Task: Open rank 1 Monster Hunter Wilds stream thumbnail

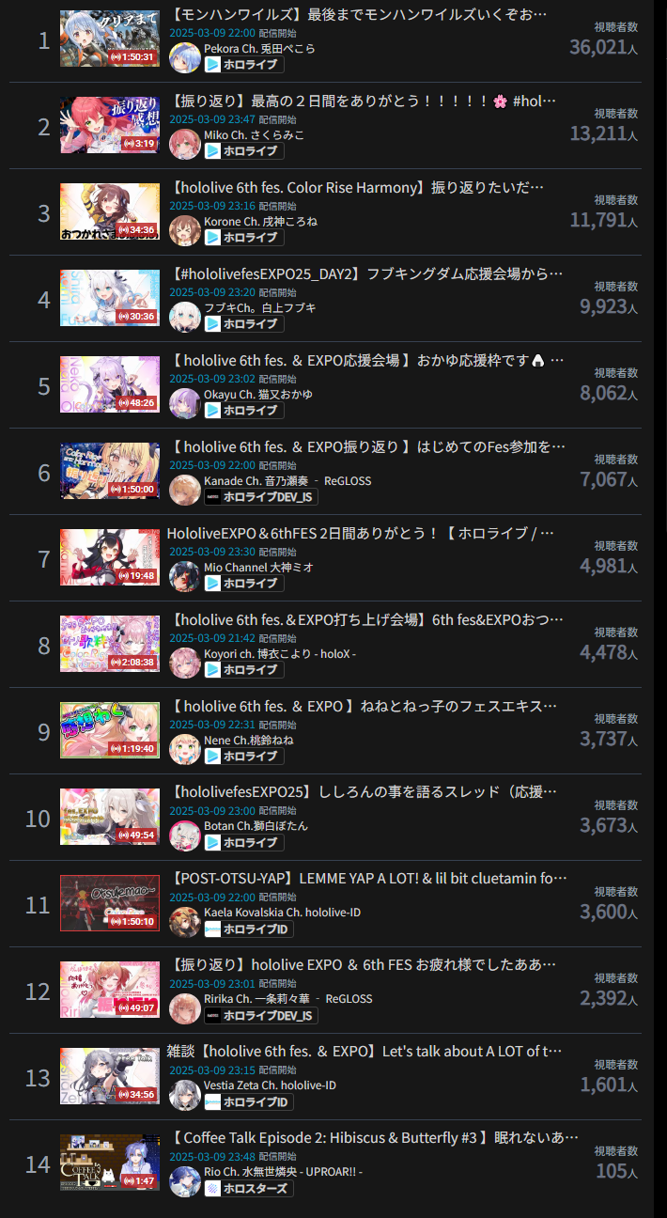Action: pos(110,39)
